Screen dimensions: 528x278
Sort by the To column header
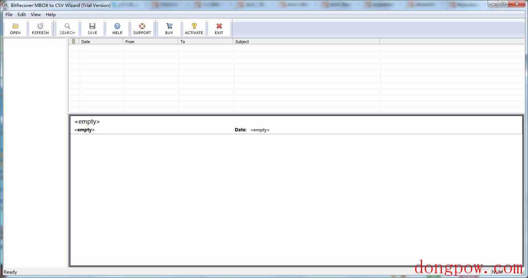206,41
